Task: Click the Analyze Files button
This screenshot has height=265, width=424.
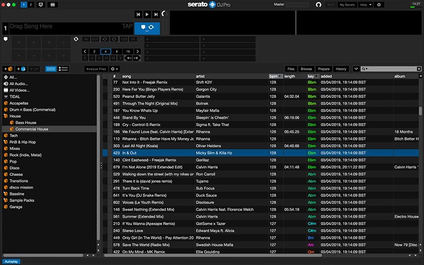Action: [96, 69]
